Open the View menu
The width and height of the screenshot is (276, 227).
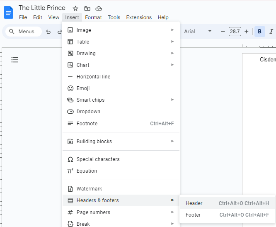[x=54, y=17]
